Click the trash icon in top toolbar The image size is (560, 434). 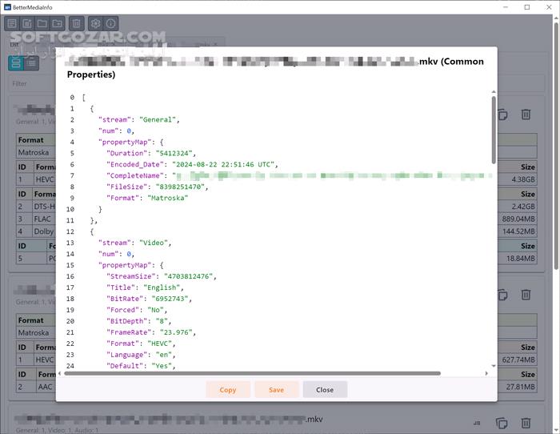(76, 24)
